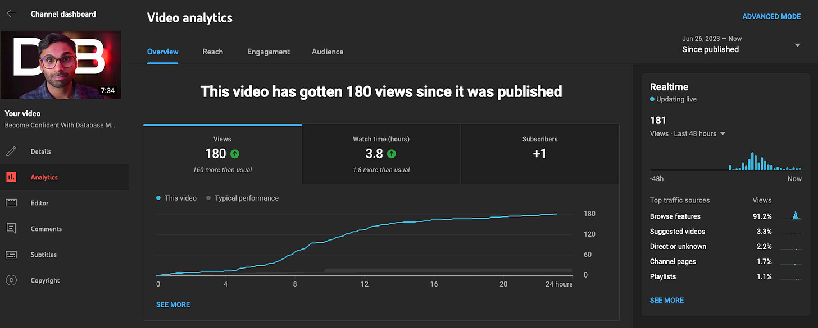Open the Since published period selector
This screenshot has width=818, height=328.
(x=742, y=45)
